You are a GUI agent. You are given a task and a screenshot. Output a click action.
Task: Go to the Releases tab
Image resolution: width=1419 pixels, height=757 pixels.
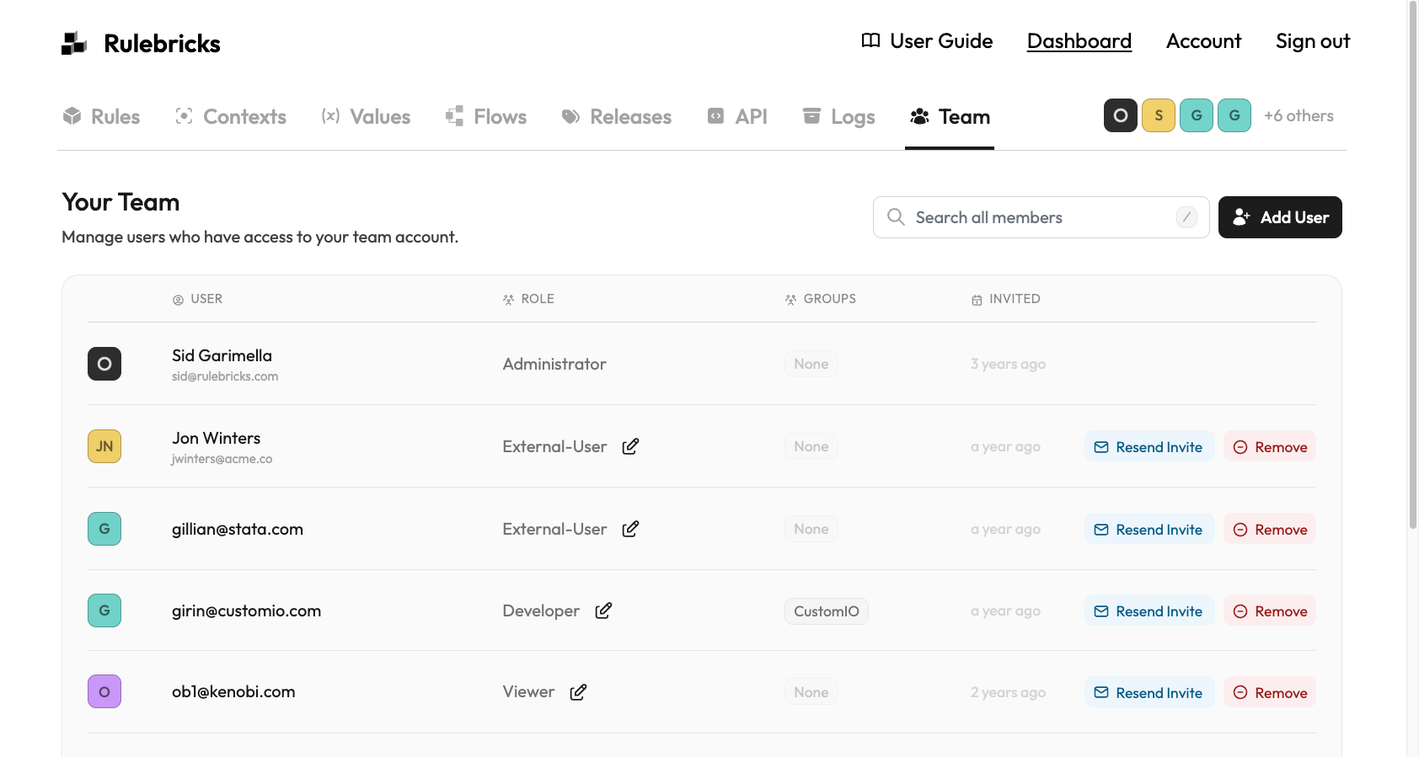tap(617, 116)
